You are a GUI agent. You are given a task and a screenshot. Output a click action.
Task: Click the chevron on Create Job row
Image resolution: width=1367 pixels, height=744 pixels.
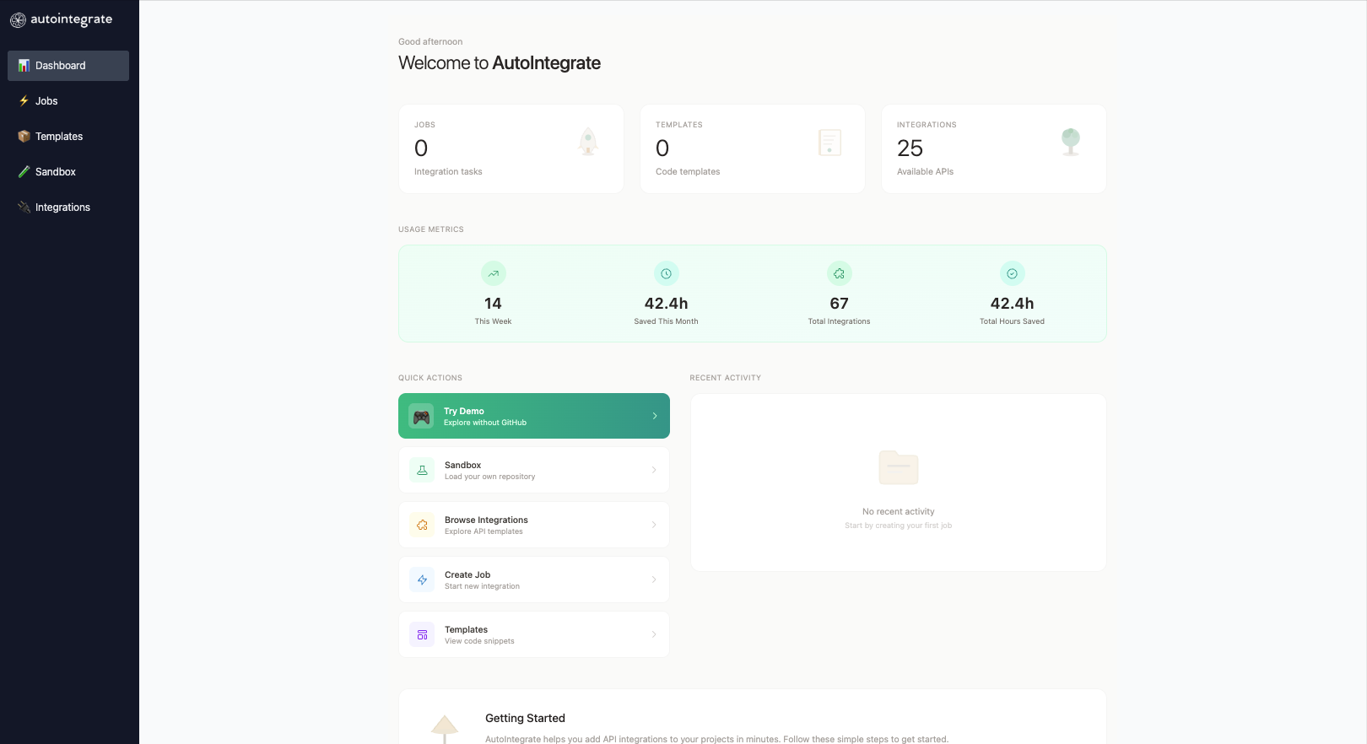[x=654, y=580]
